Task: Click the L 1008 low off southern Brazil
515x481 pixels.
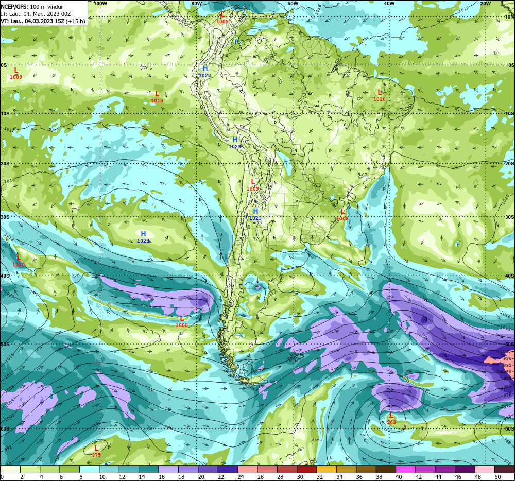Action: click(342, 215)
